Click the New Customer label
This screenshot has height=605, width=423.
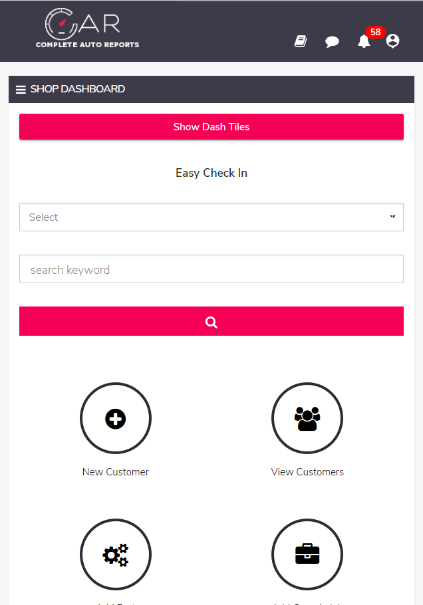click(x=116, y=472)
